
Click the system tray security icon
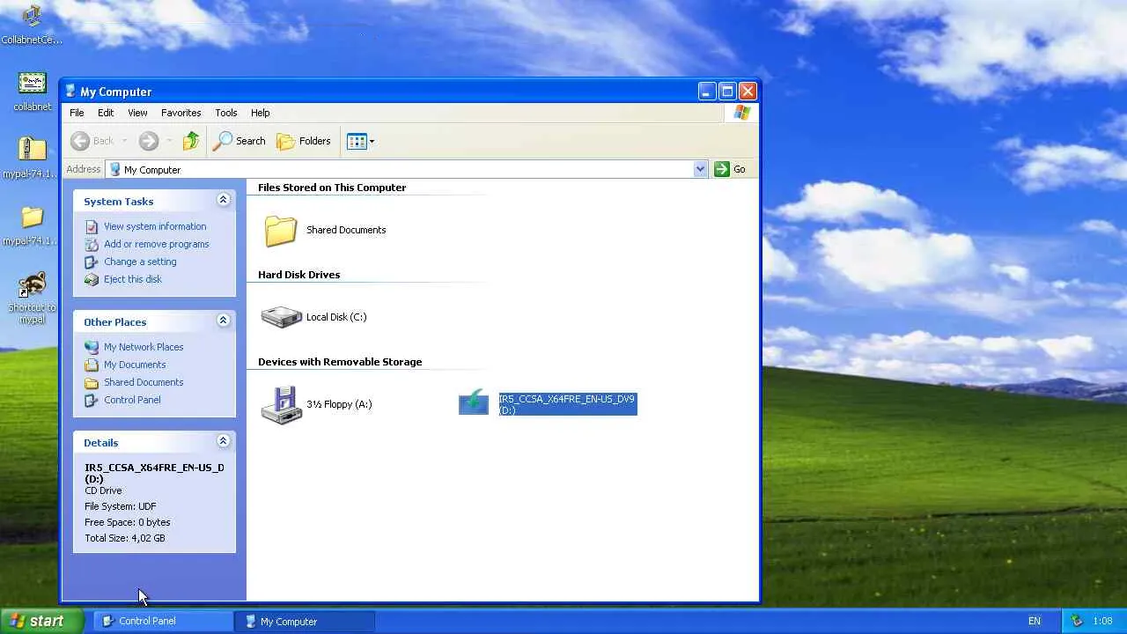1076,621
